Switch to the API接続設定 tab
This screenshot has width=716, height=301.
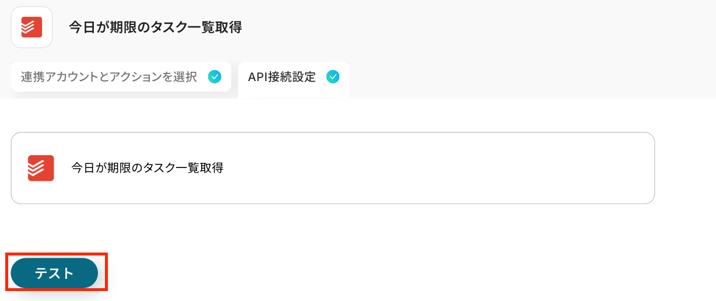(282, 77)
